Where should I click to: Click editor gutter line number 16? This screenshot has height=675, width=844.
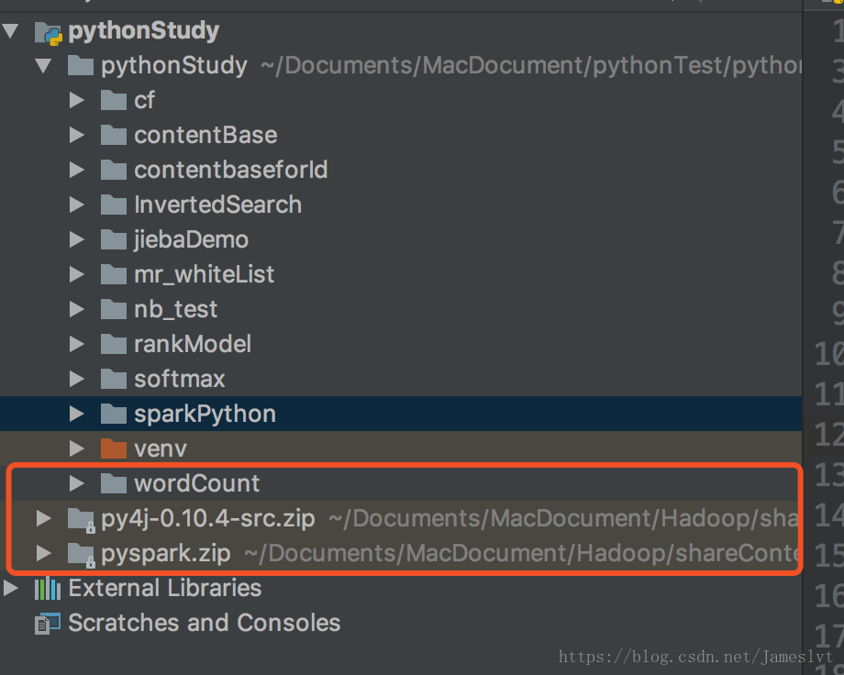click(829, 595)
